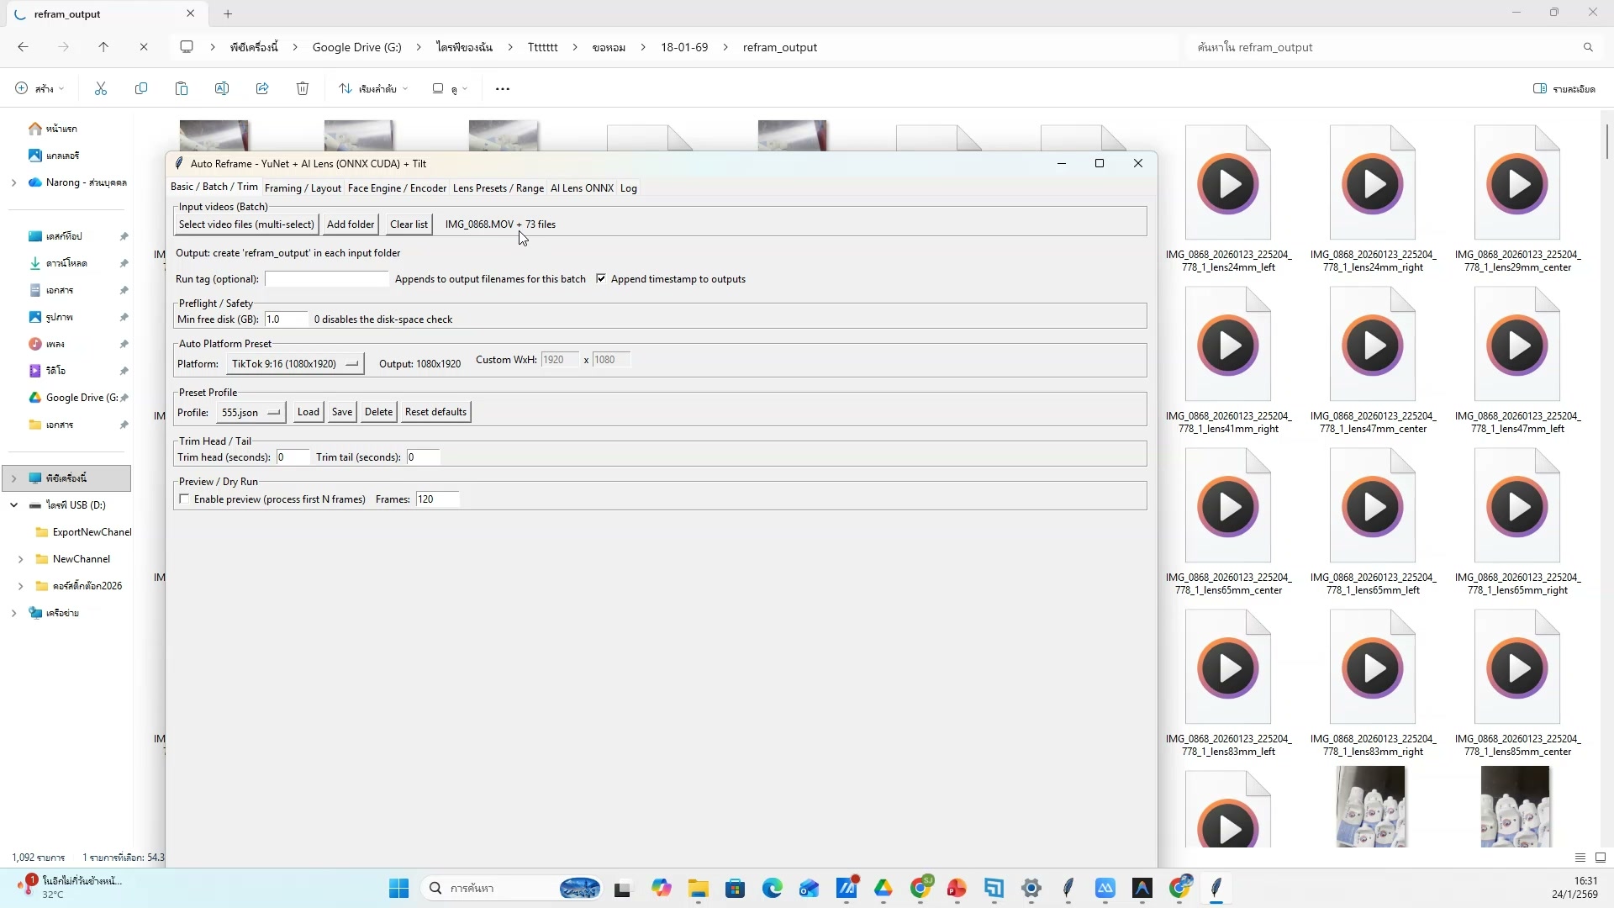Click the Copy icon in Explorer toolbar
The height and width of the screenshot is (908, 1614).
click(141, 88)
